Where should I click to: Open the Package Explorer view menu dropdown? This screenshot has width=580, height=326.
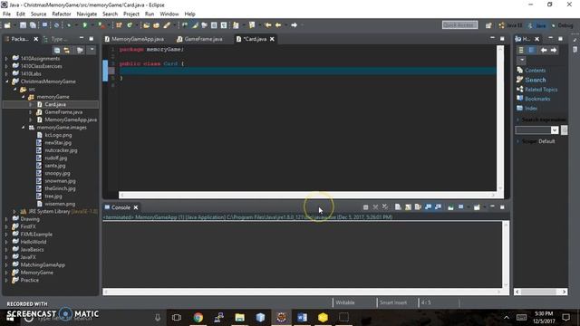coord(92,50)
